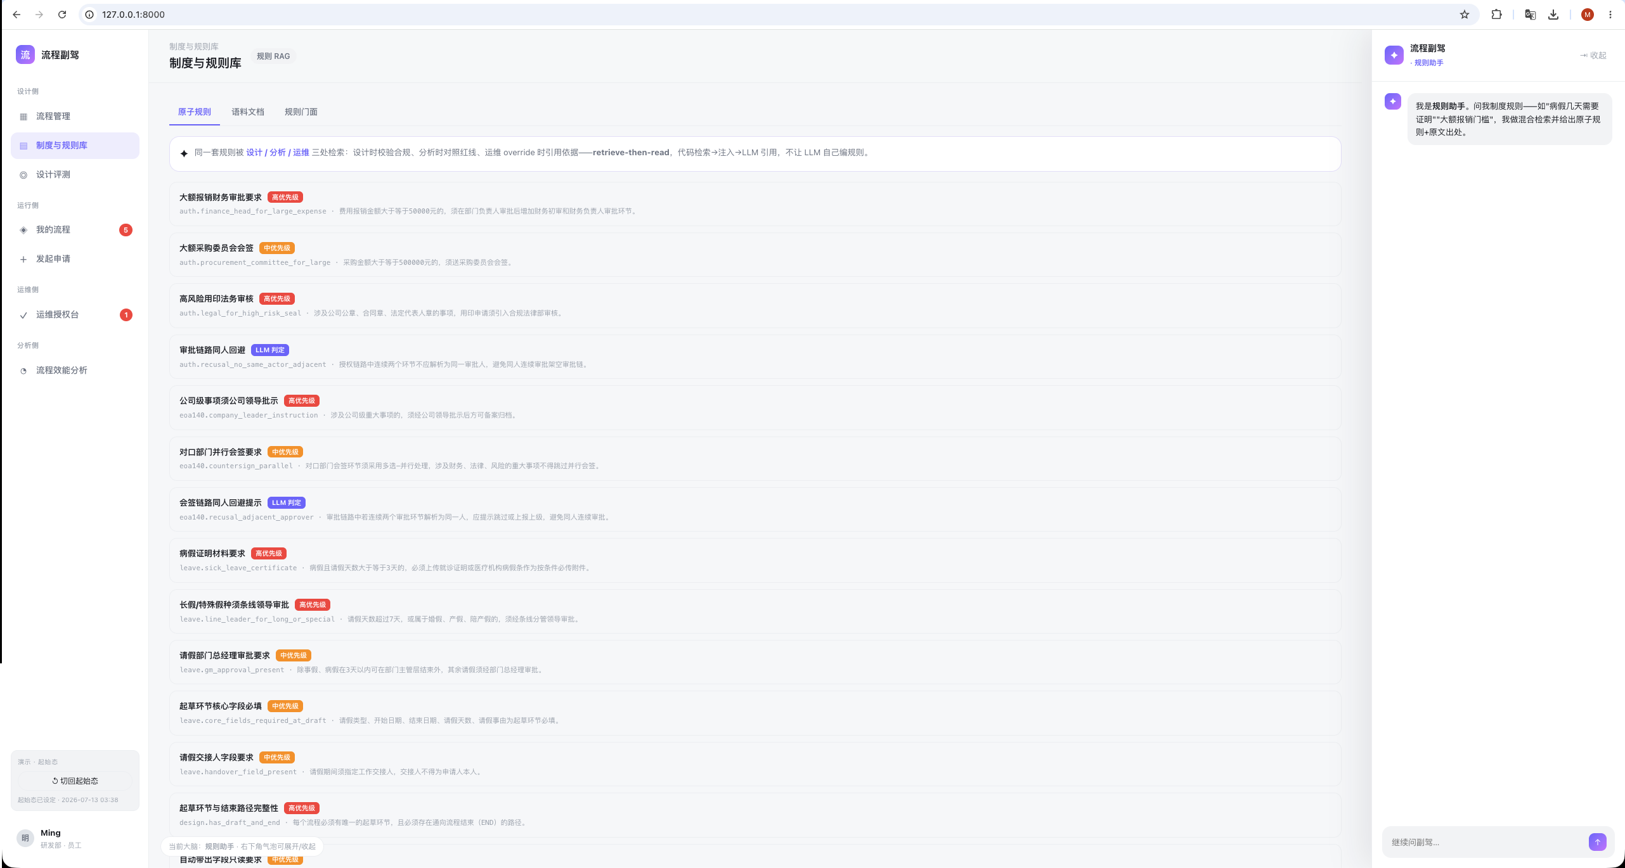This screenshot has width=1625, height=868.
Task: Open the browser downloads icon
Action: pyautogui.click(x=1553, y=15)
